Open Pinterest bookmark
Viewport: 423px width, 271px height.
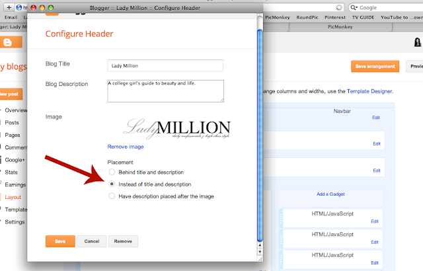335,17
